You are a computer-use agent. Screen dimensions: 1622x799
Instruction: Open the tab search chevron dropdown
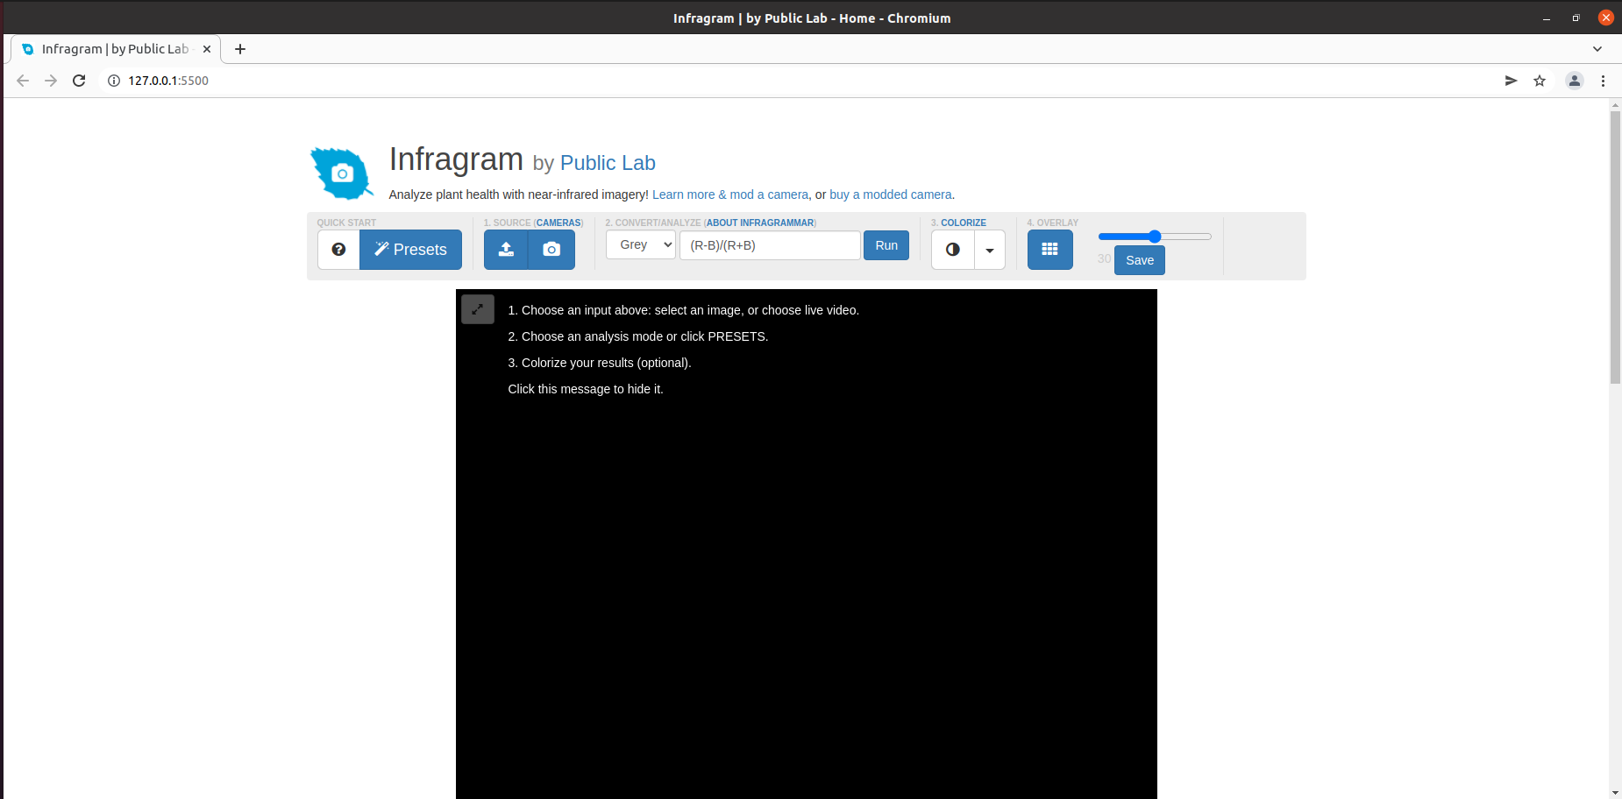coord(1597,49)
